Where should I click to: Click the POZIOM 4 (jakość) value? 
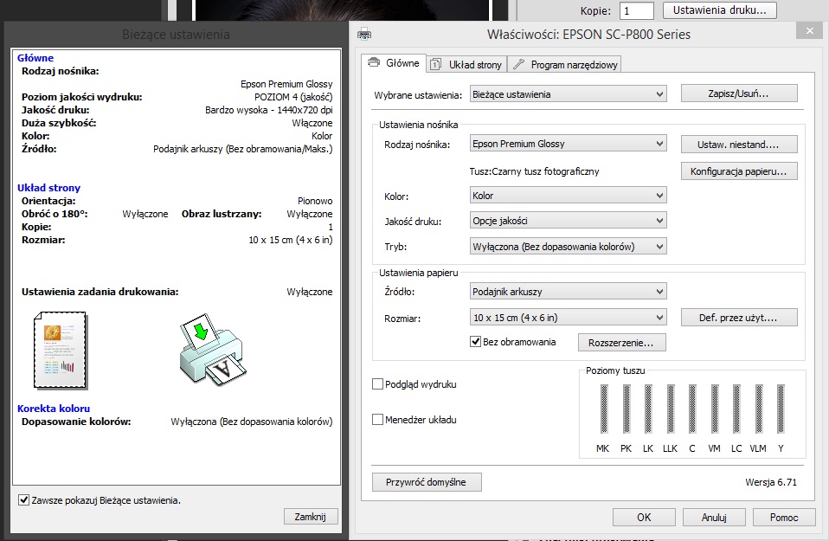point(293,97)
